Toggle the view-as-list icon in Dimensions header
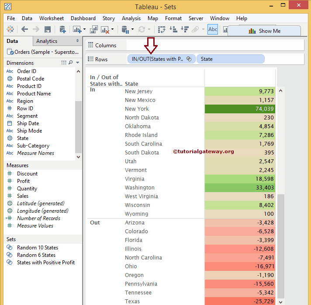 coord(64,63)
